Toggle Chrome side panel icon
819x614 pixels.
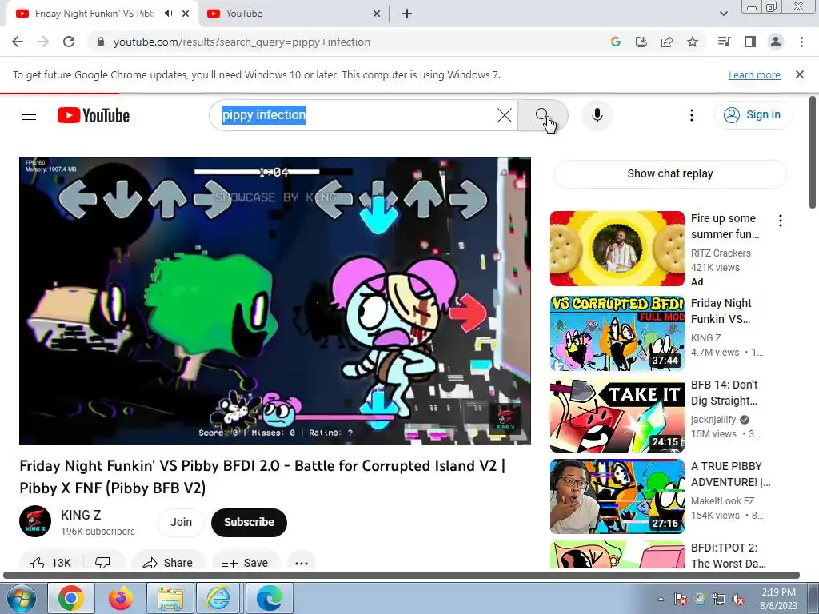750,42
